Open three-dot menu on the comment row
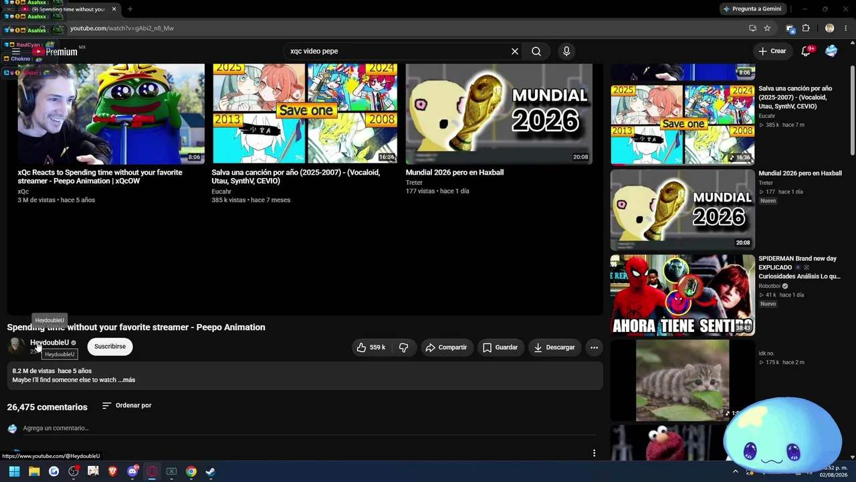Image resolution: width=856 pixels, height=482 pixels. [x=594, y=453]
